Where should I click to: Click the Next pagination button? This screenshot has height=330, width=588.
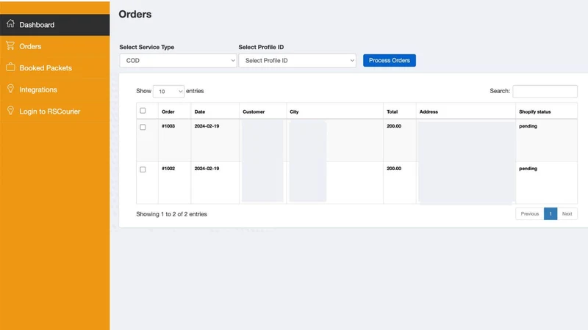(567, 213)
